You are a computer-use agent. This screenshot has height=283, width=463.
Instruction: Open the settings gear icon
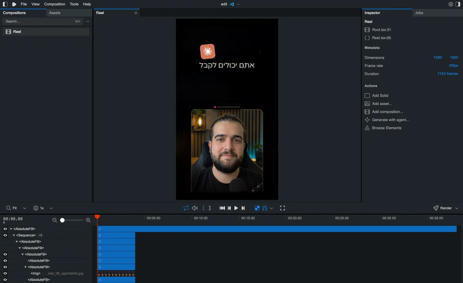451,4
